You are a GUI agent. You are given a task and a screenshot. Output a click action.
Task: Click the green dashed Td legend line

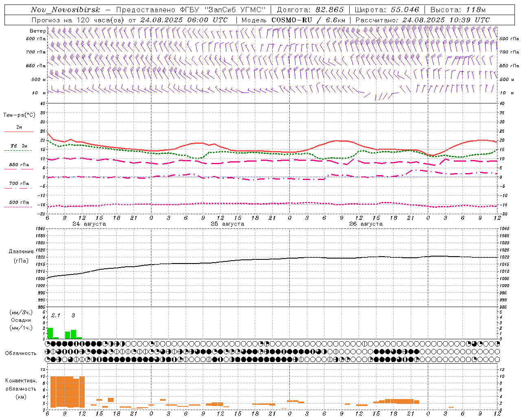point(18,150)
